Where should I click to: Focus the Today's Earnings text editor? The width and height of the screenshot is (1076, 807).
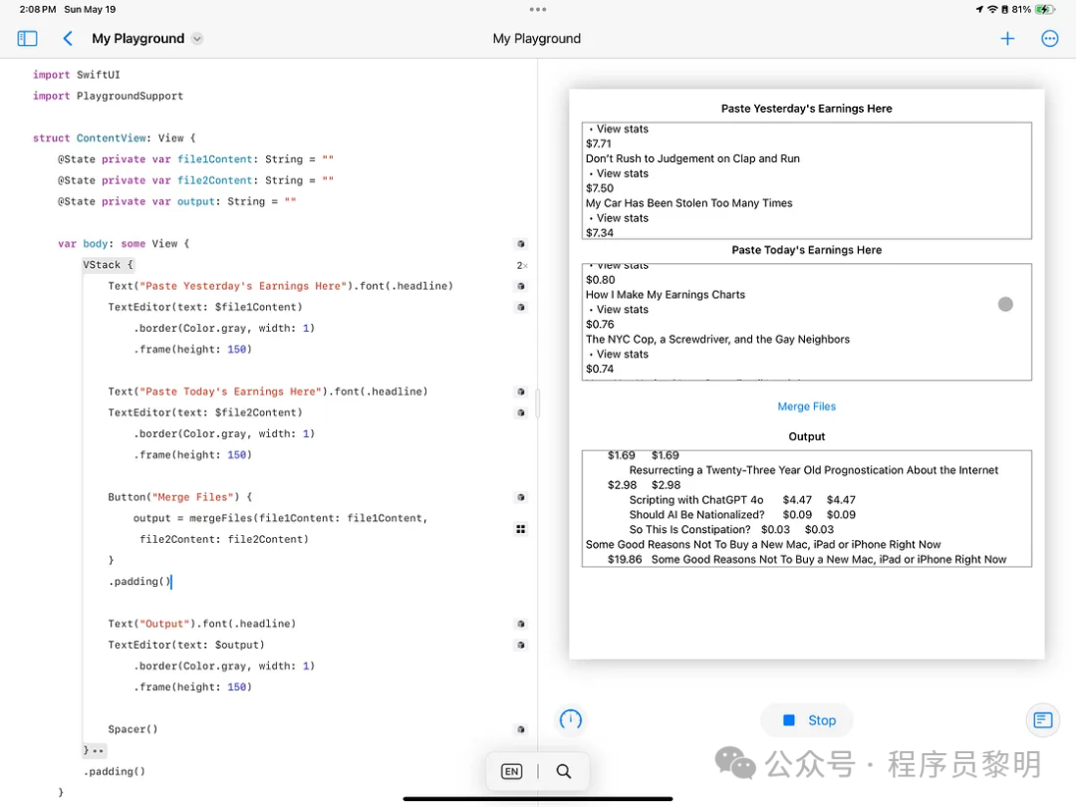click(x=806, y=322)
